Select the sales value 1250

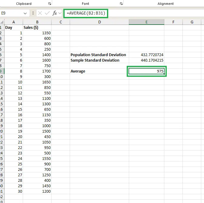point(37,175)
